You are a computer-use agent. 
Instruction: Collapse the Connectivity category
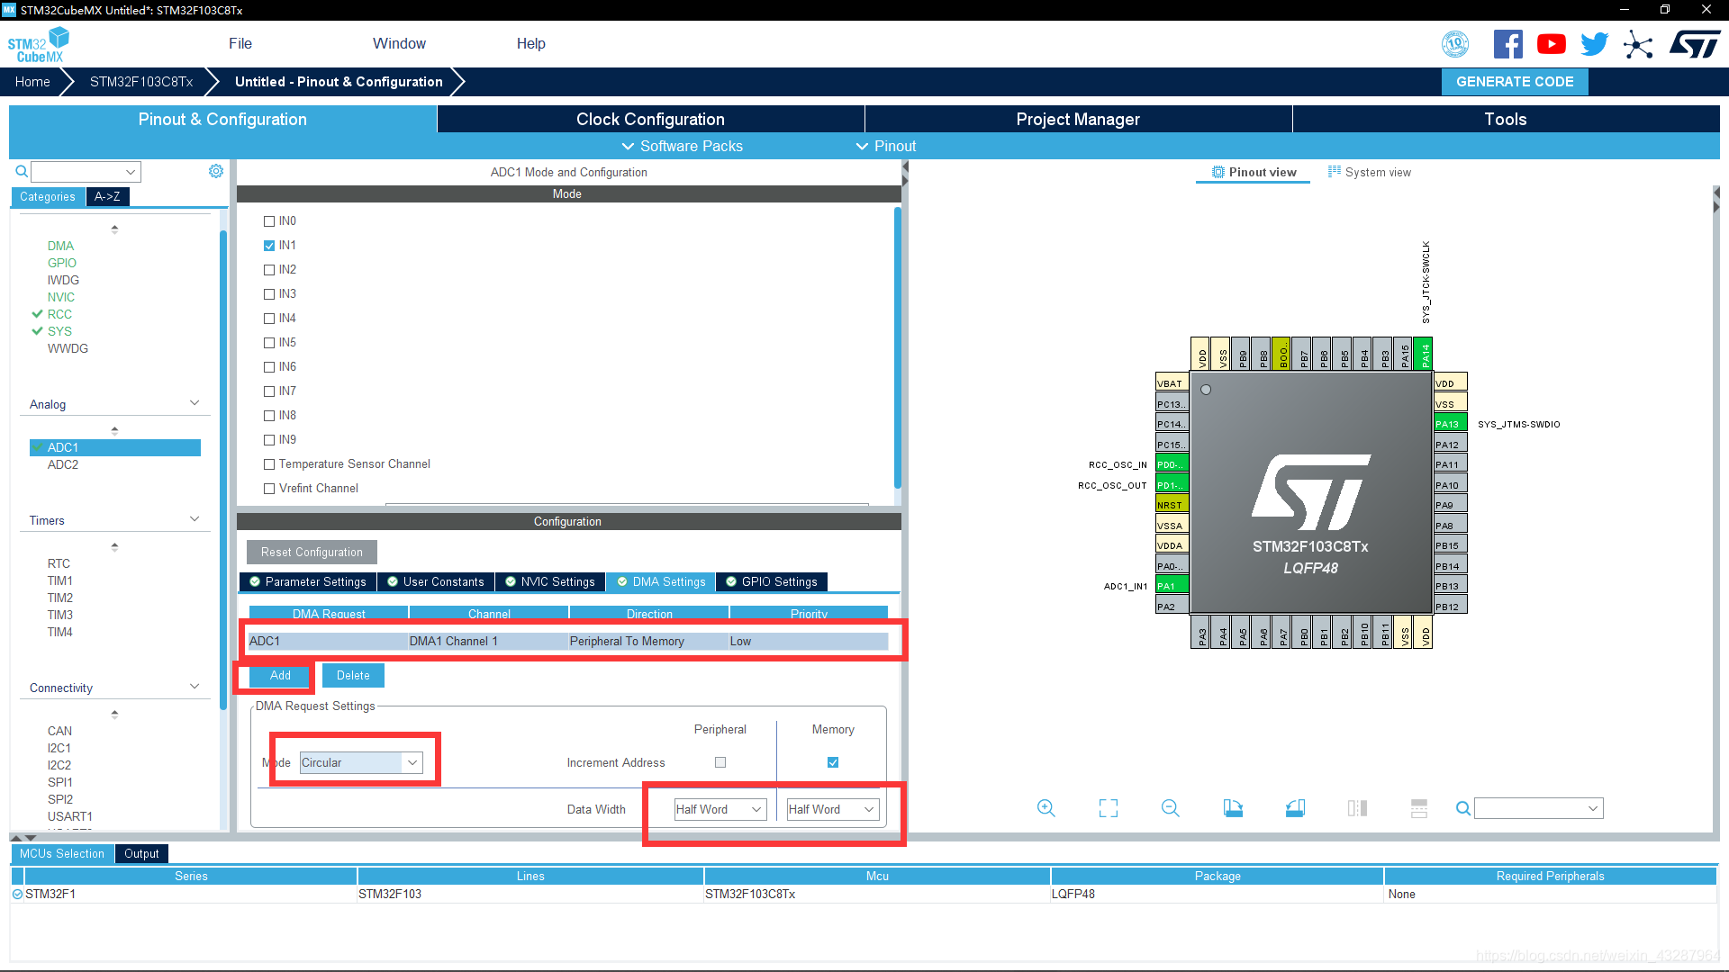[195, 687]
